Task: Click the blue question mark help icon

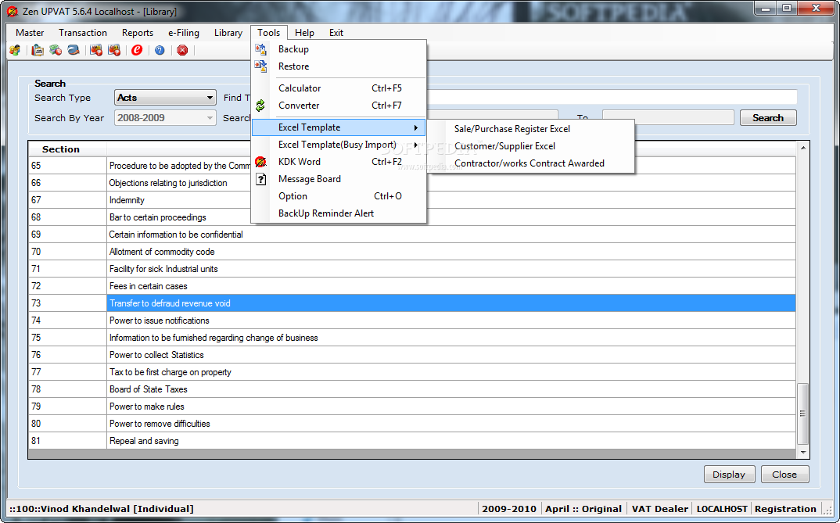Action: click(160, 50)
